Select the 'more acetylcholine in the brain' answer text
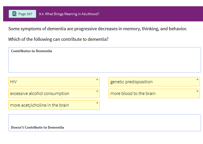 coord(40,105)
